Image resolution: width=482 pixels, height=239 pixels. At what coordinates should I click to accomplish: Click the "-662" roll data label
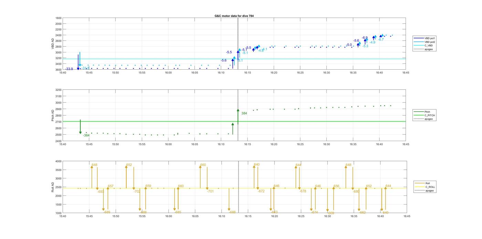(362, 212)
